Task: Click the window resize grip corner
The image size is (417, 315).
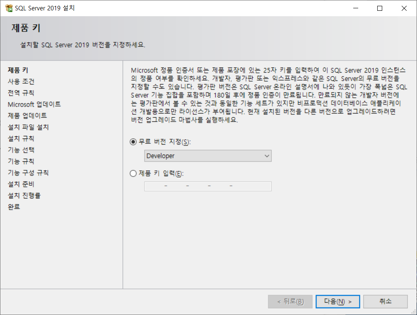Action: [414, 312]
